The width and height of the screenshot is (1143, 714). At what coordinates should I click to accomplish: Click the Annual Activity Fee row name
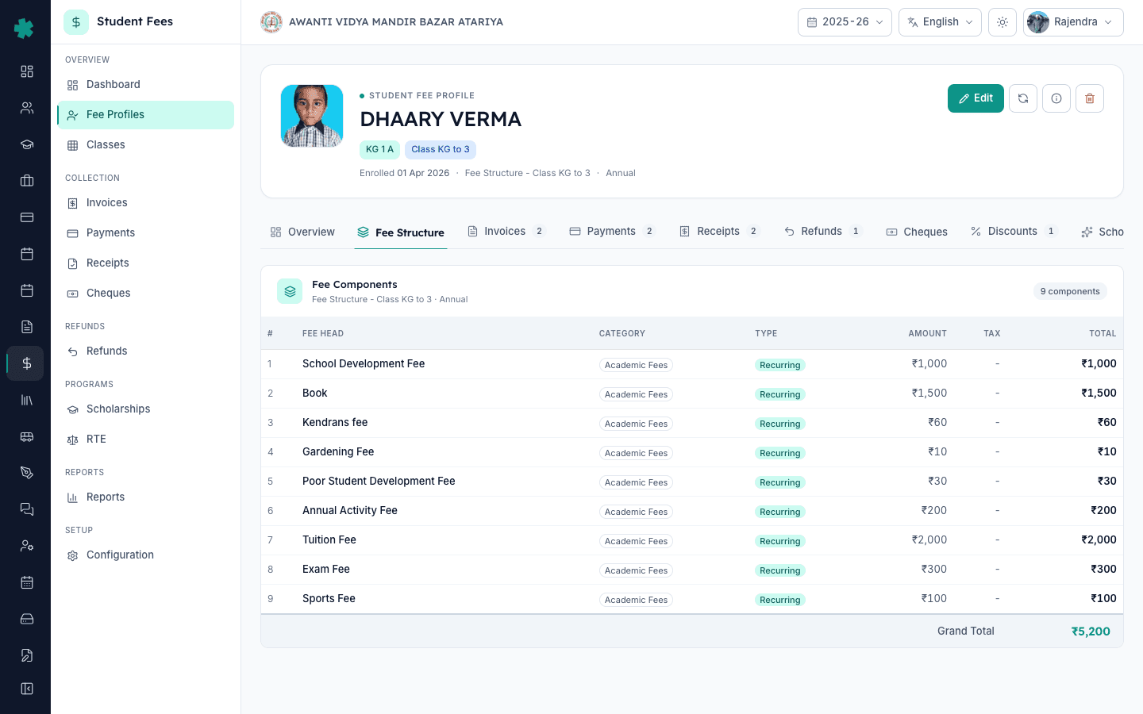point(350,511)
